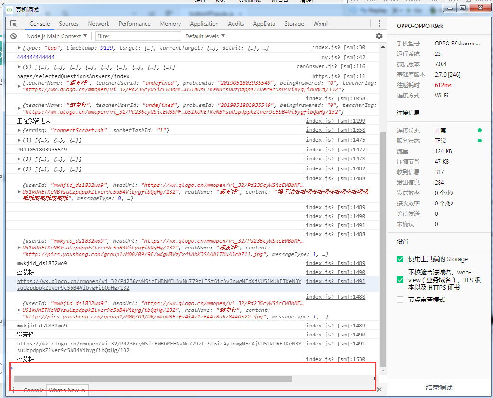The width and height of the screenshot is (493, 398).
Task: Click the console Filter input field
Action: [x=138, y=36]
